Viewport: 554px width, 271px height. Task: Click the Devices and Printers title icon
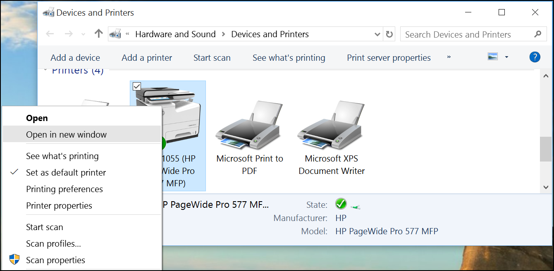[48, 12]
